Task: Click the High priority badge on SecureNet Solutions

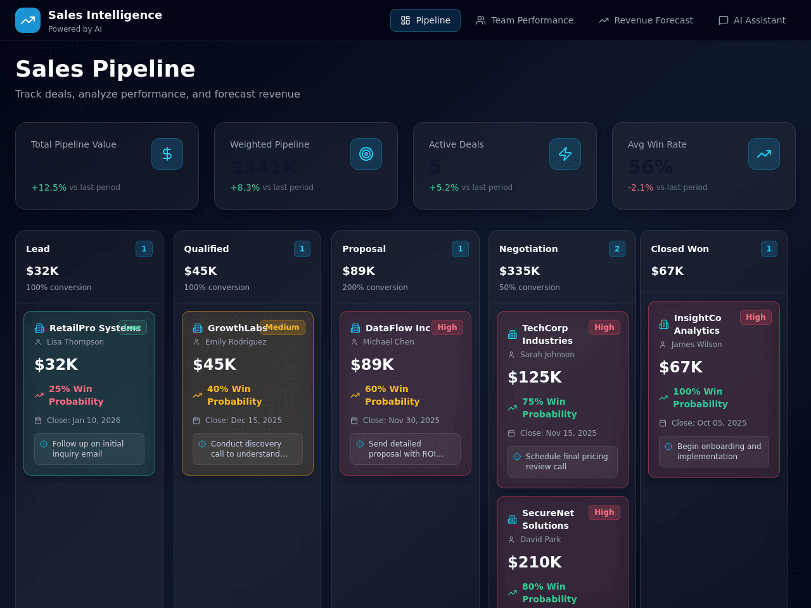Action: 604,512
